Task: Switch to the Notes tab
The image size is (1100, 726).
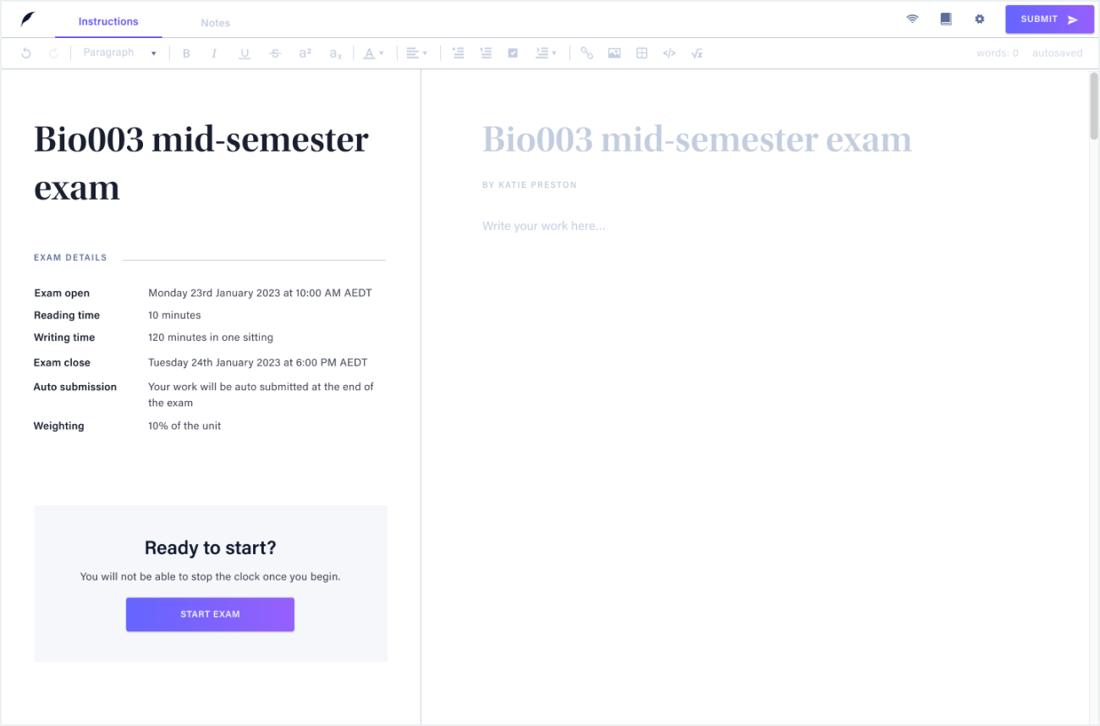Action: pos(215,23)
